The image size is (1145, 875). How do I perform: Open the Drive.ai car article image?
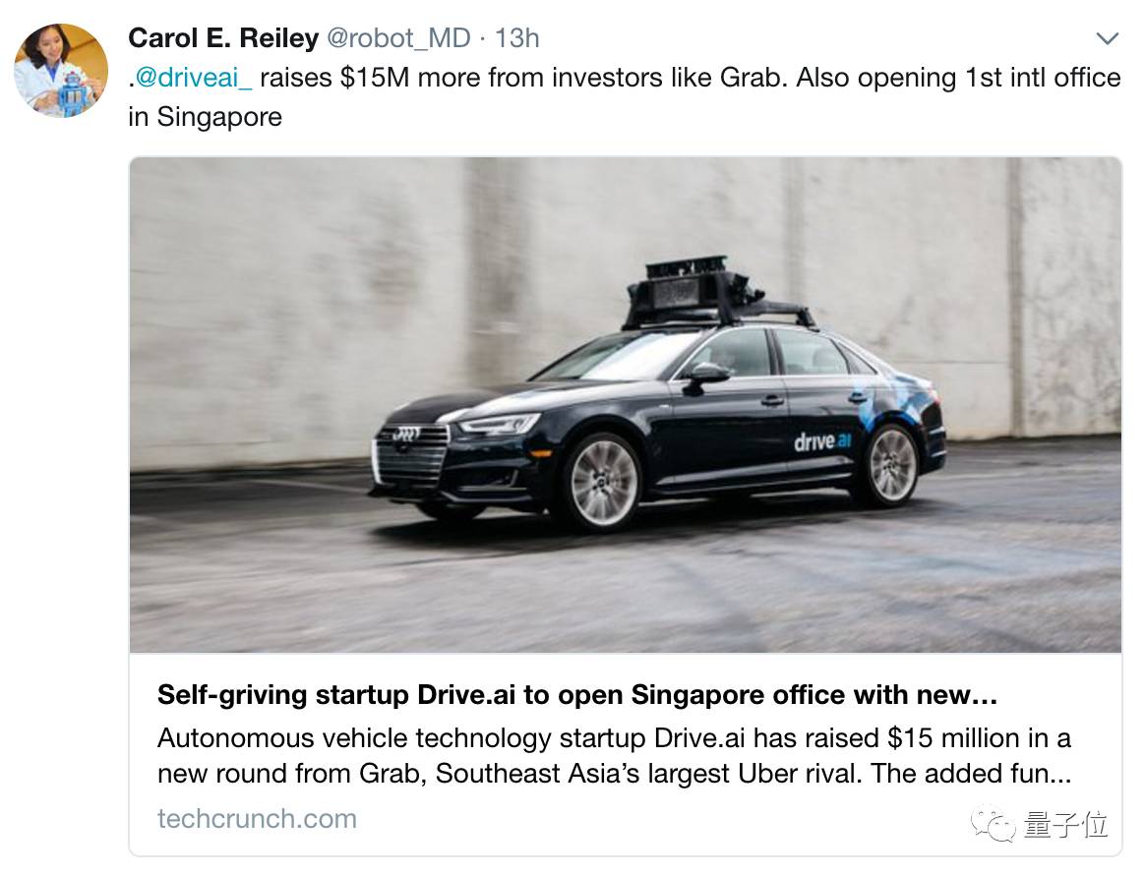(625, 405)
